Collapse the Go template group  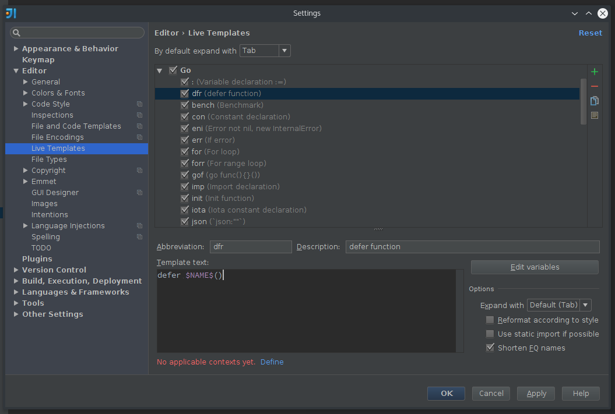tap(160, 70)
